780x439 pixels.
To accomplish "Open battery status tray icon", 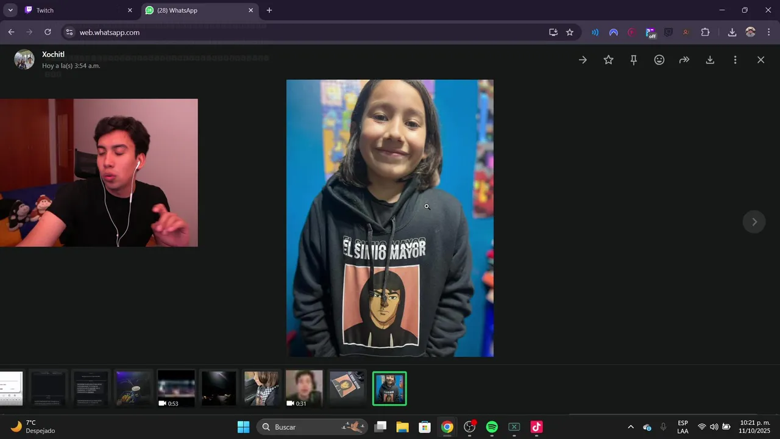I will [x=726, y=427].
